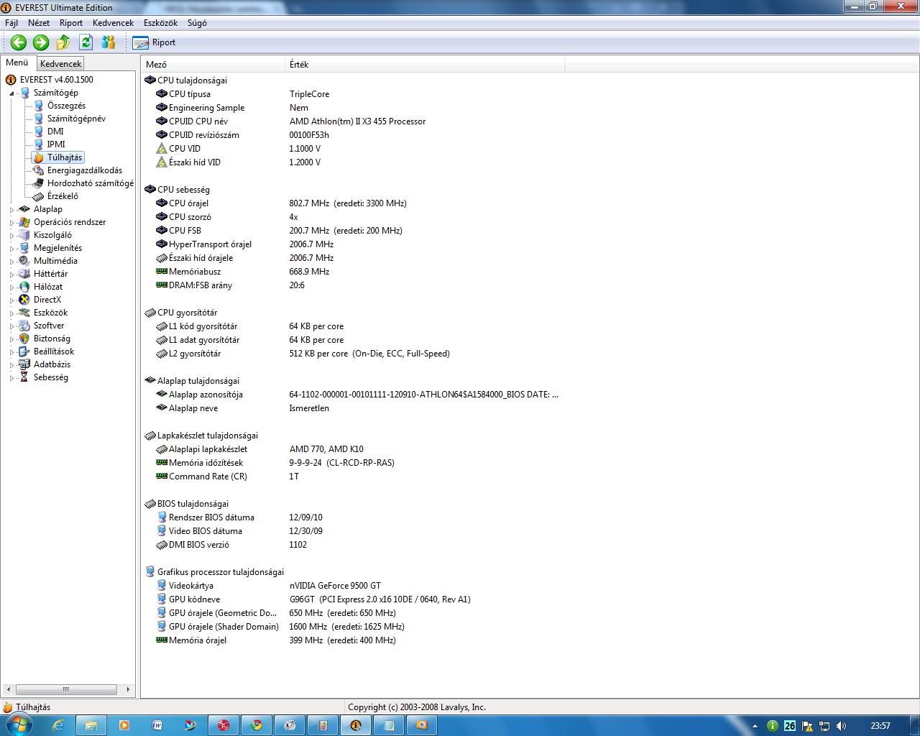Click the Túlhajtás flame icon in the tree
Screen dimensions: 920x736
(x=39, y=157)
